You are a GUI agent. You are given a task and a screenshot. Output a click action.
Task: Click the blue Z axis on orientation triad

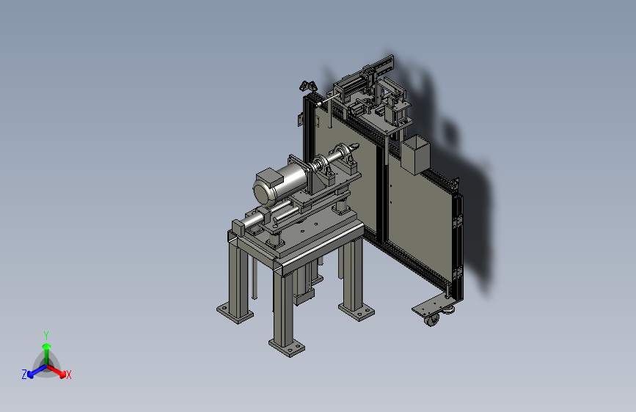click(36, 371)
